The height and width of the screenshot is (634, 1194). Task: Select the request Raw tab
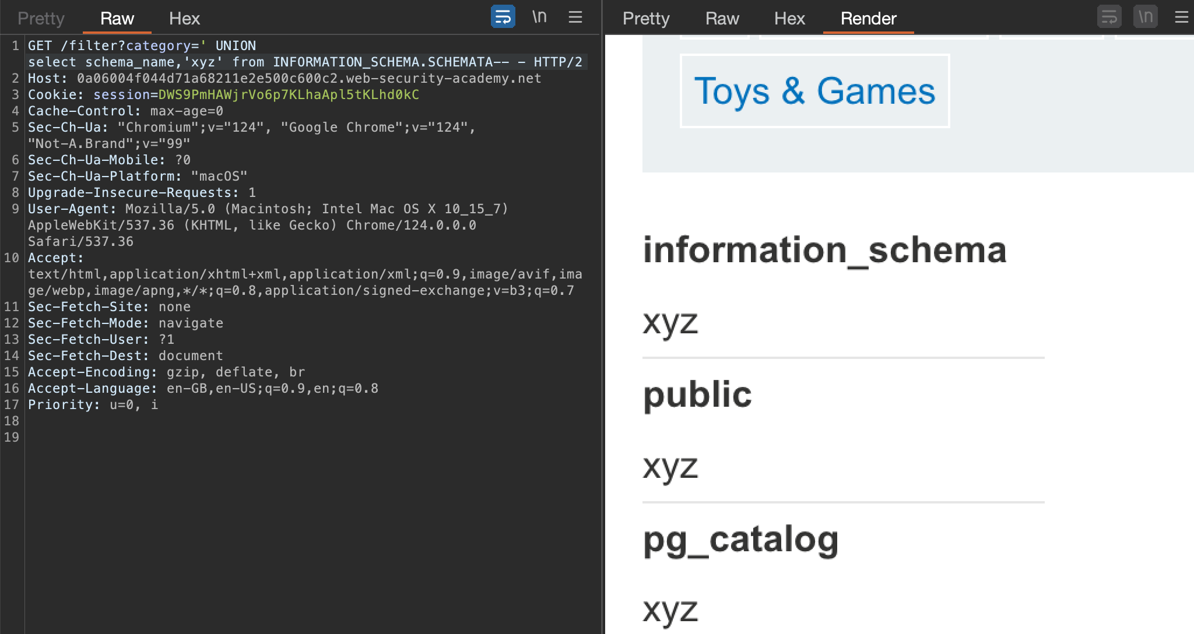pyautogui.click(x=117, y=19)
